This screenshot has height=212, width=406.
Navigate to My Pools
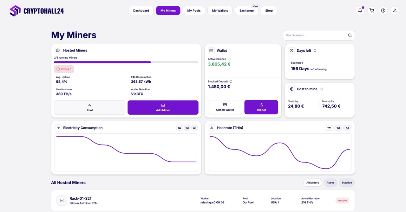point(194,10)
